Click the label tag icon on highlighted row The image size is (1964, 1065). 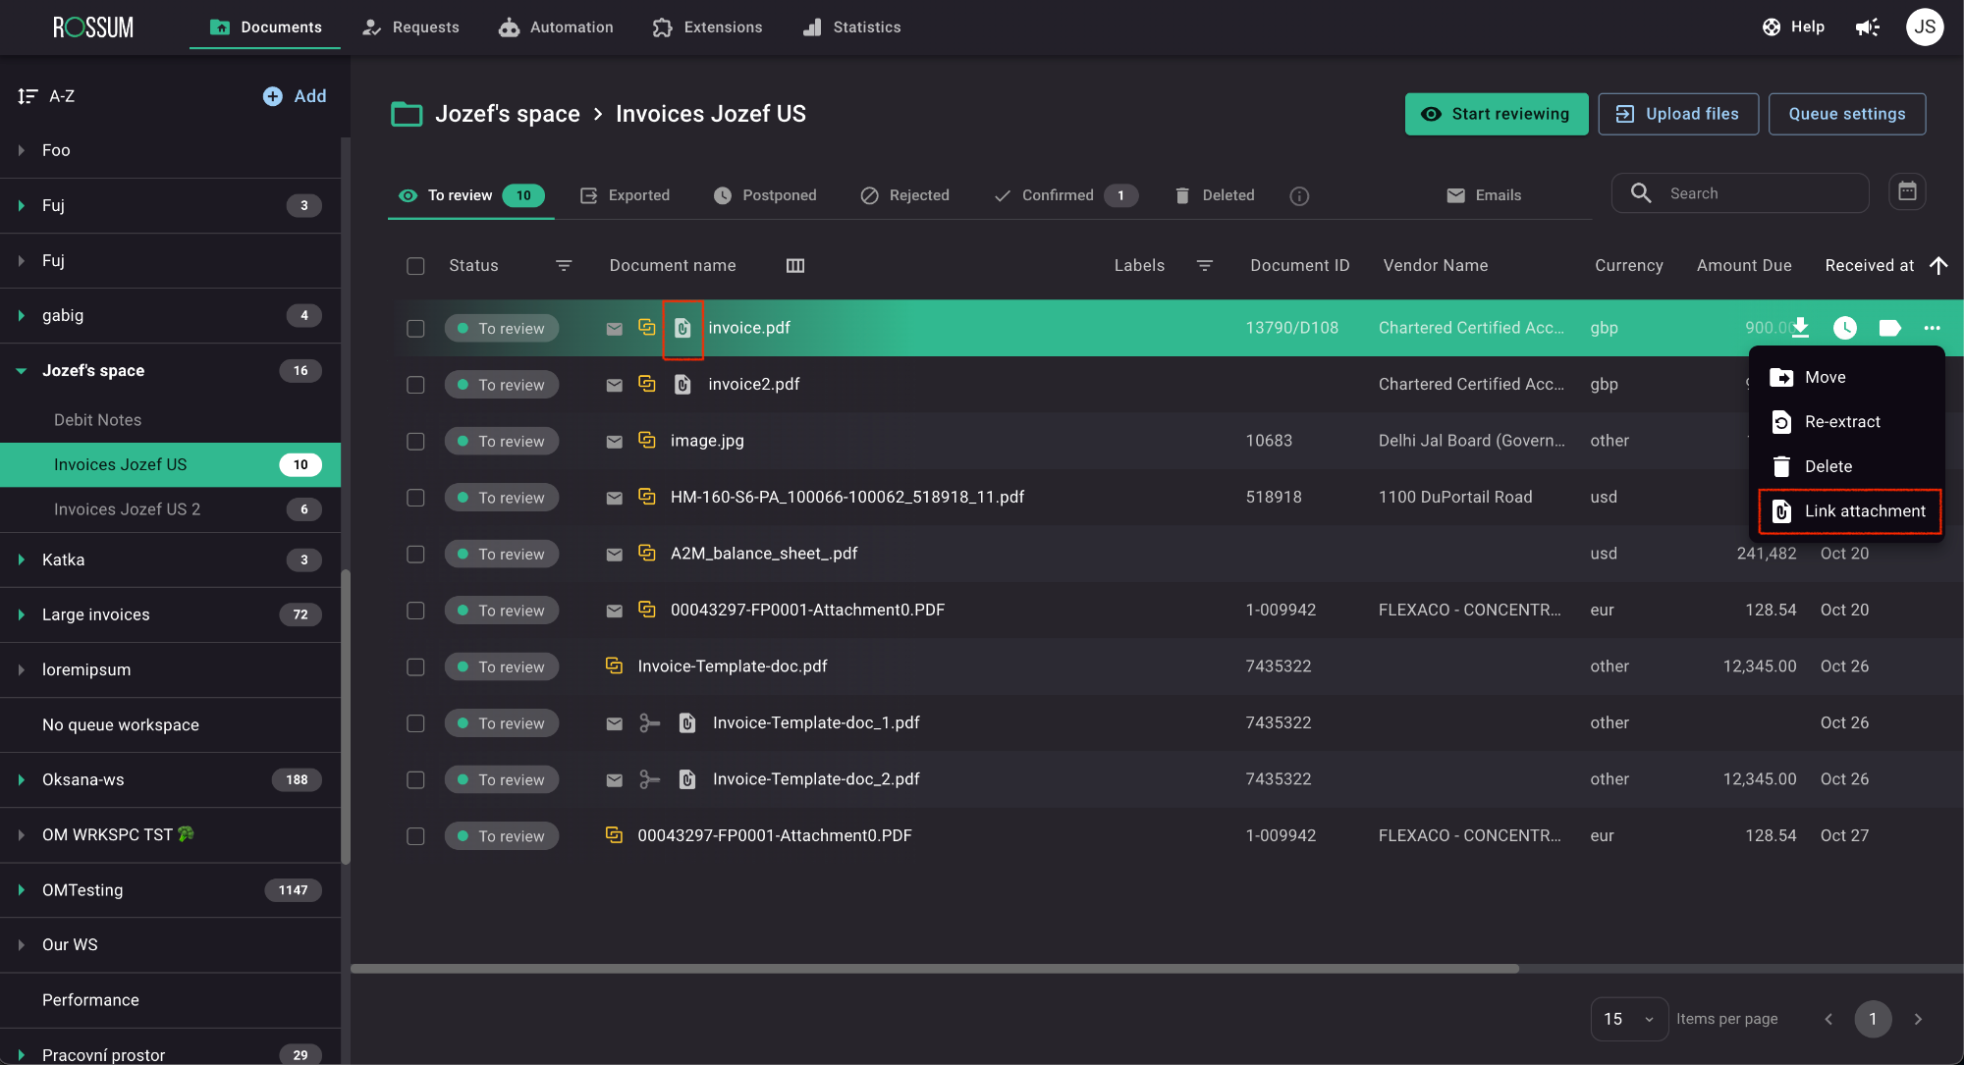click(x=1888, y=328)
